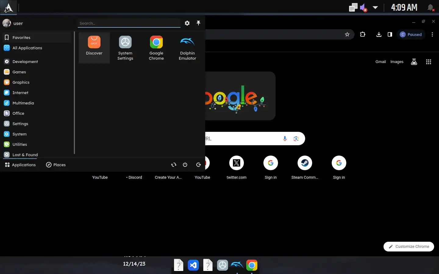This screenshot has width=439, height=274.
Task: Open the System category in launcher
Action: (37, 134)
